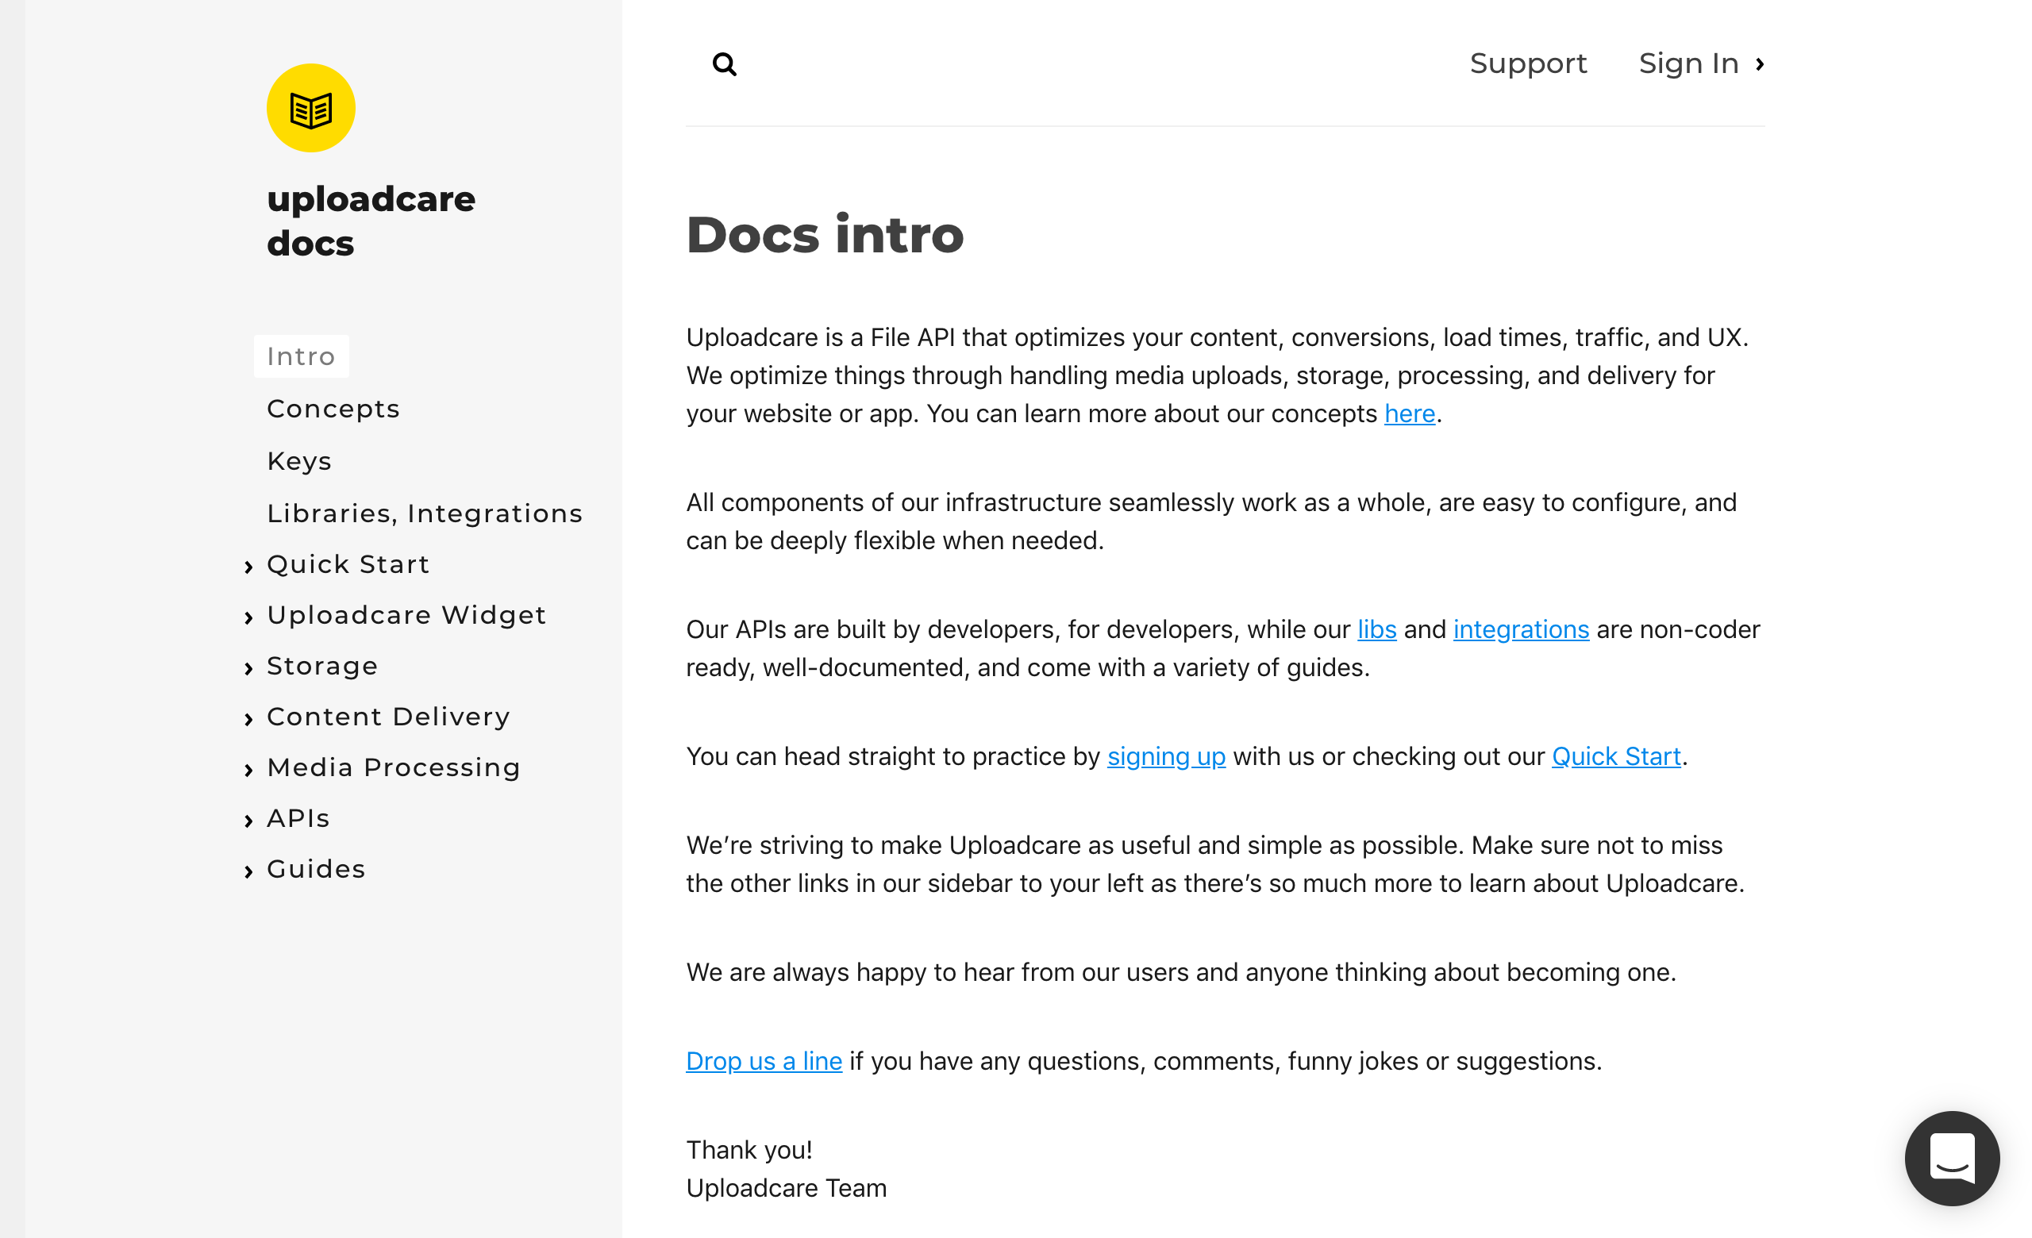2032x1238 pixels.
Task: Click the 'signing up' link
Action: pos(1166,755)
